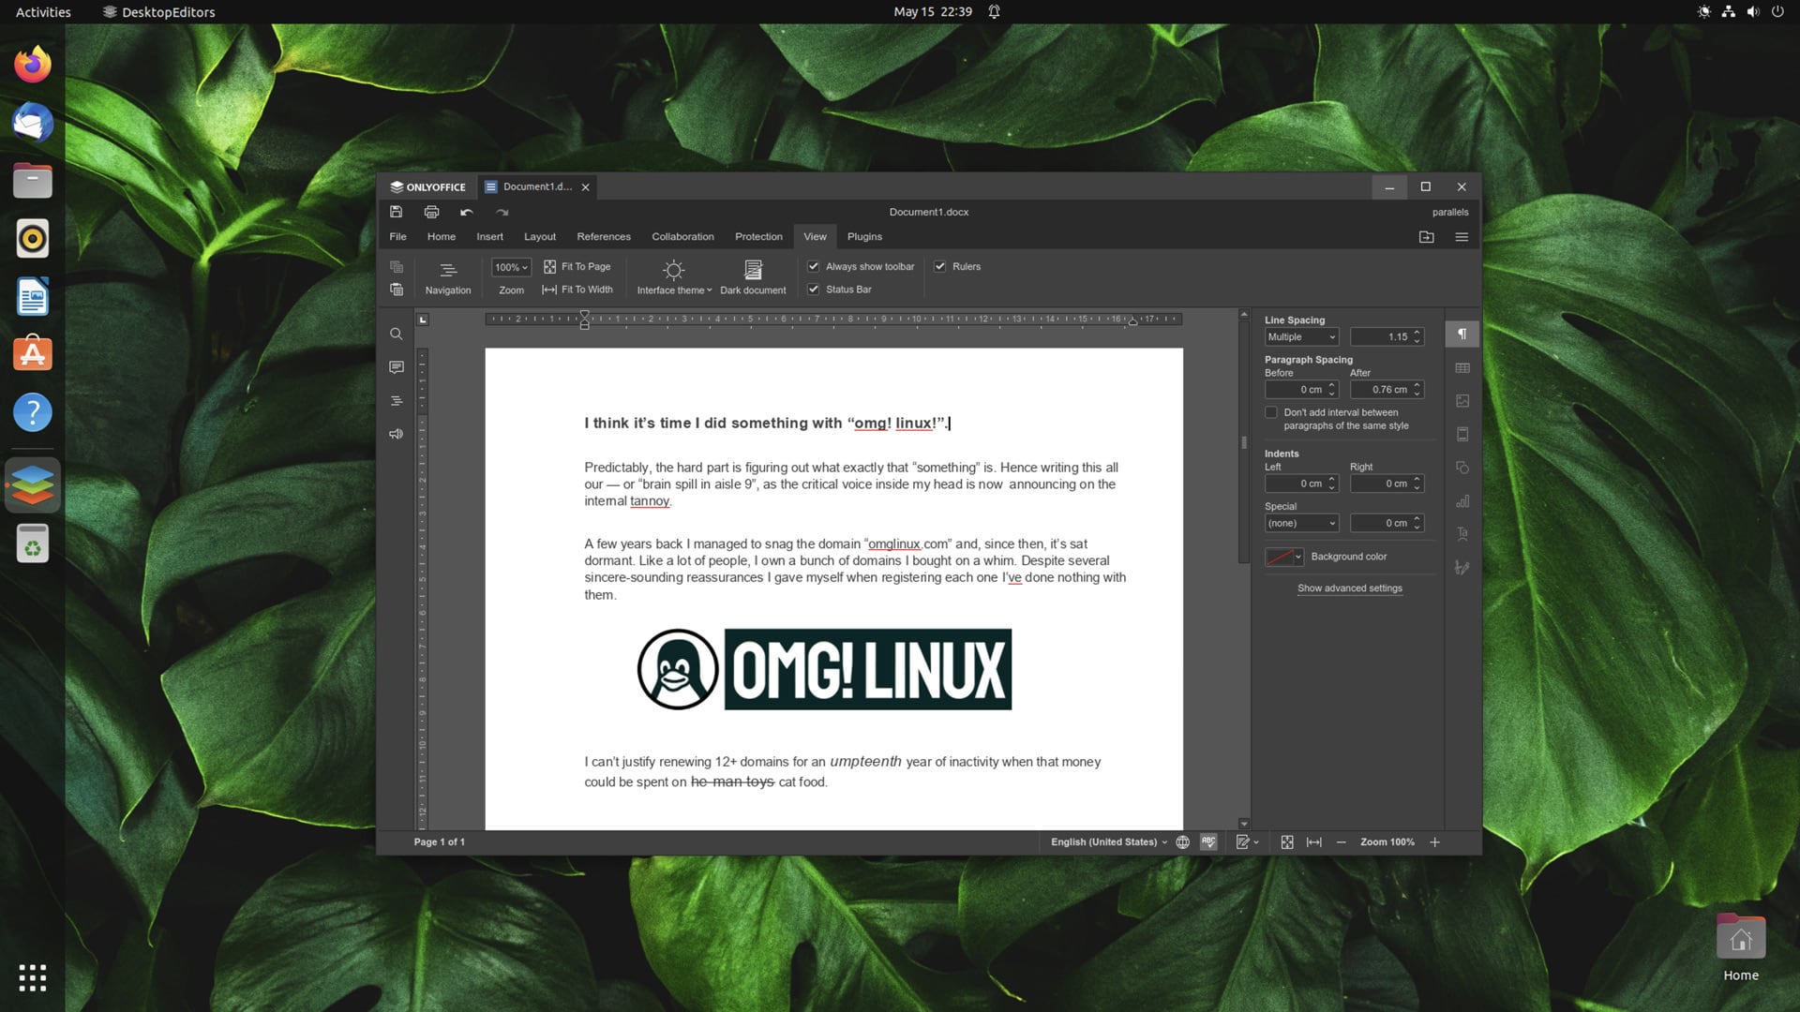
Task: Open the search icon in the left sidebar
Action: 396,334
